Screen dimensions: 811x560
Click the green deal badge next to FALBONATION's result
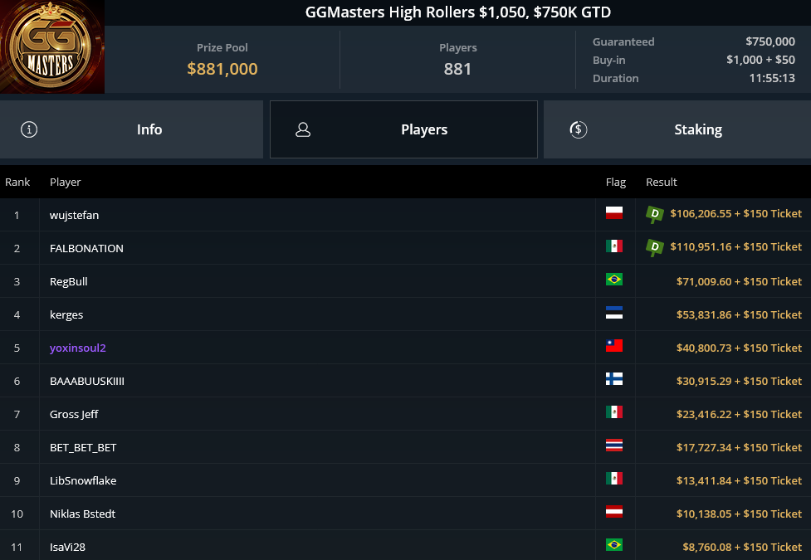[x=655, y=247]
